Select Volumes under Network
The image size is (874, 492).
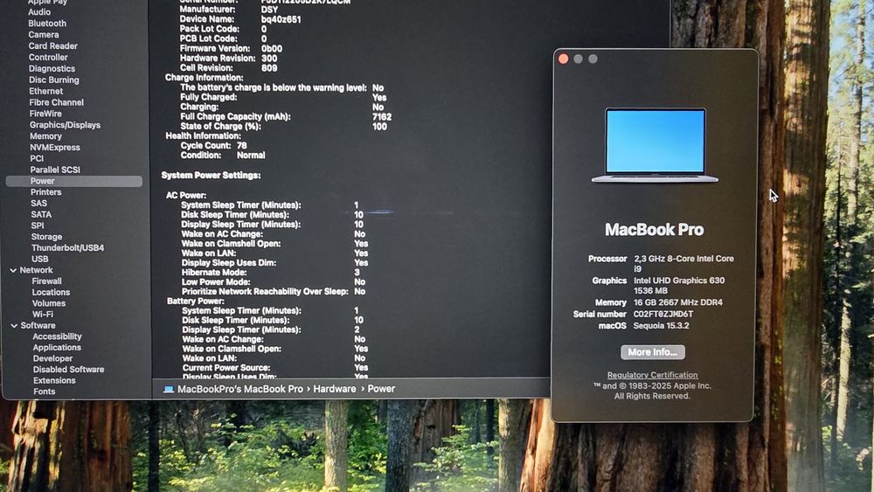coord(49,303)
